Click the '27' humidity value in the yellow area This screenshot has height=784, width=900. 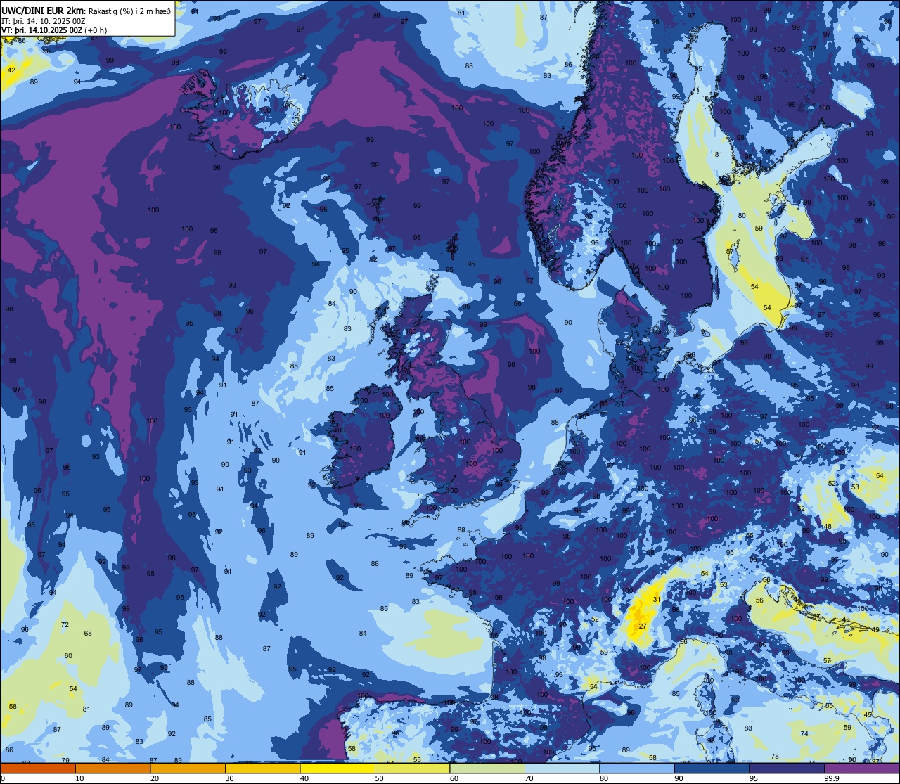(x=643, y=626)
